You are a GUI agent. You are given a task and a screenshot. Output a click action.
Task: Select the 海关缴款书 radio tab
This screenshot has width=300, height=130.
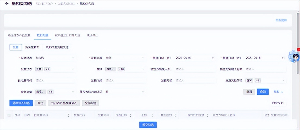coord(32,47)
